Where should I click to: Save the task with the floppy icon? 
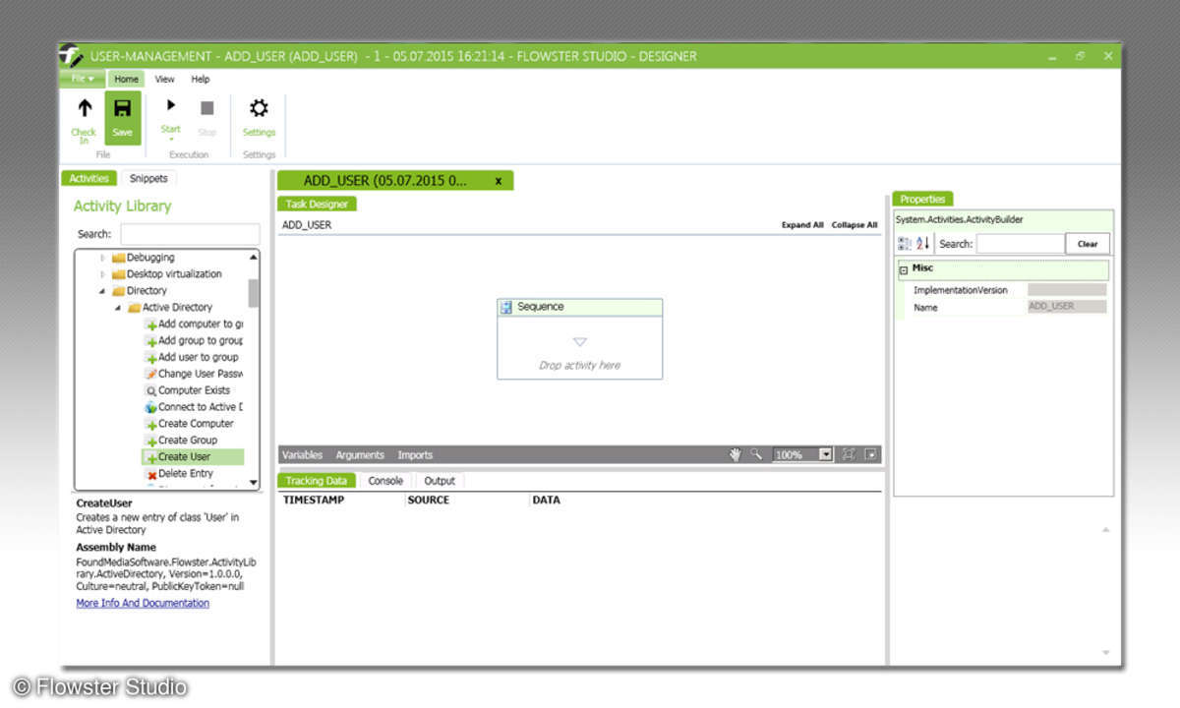123,108
